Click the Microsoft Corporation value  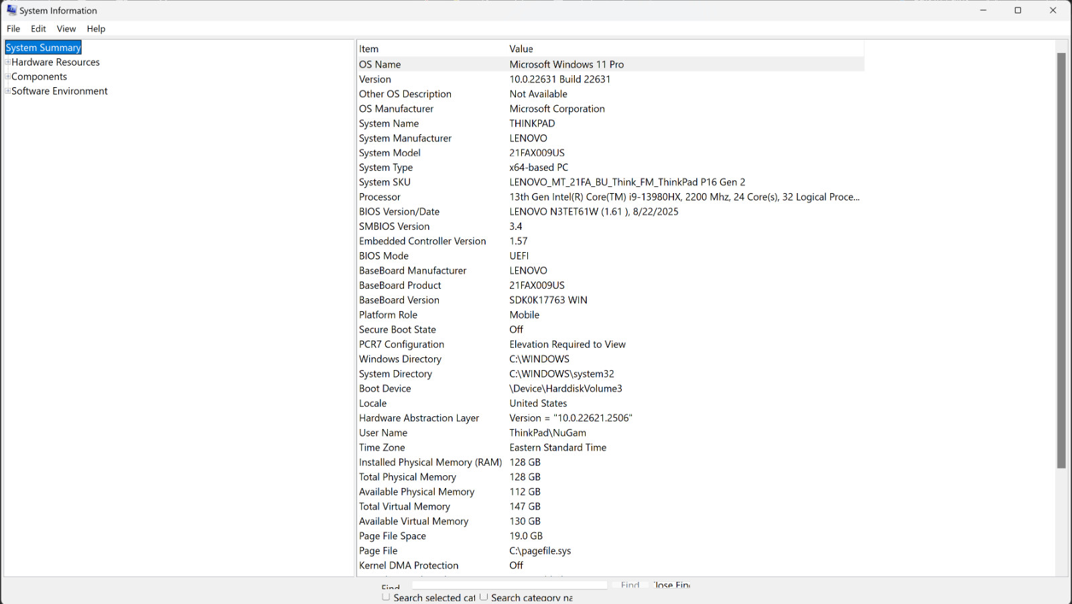[557, 109]
